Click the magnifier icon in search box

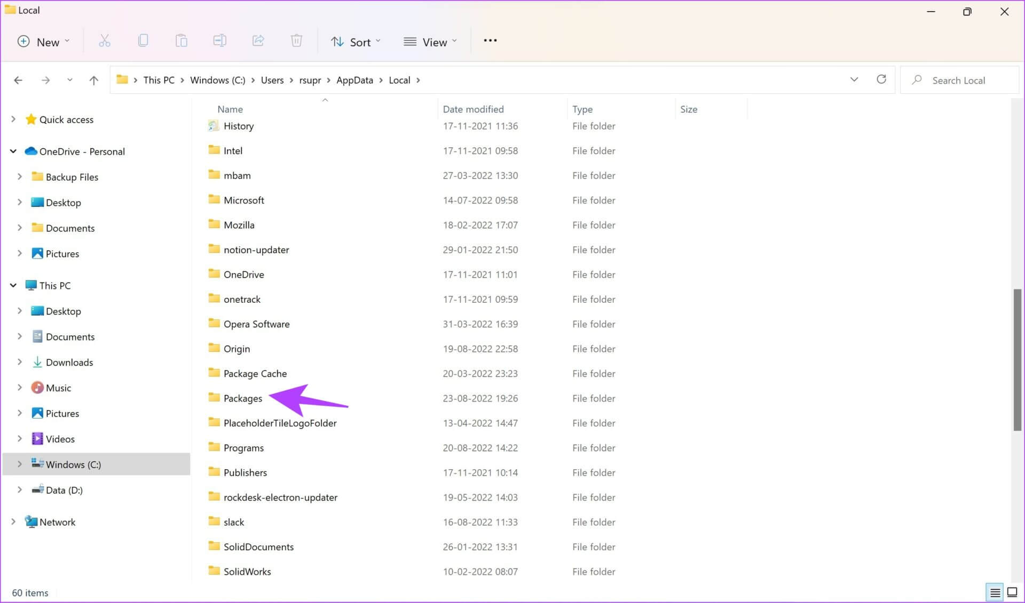click(917, 80)
